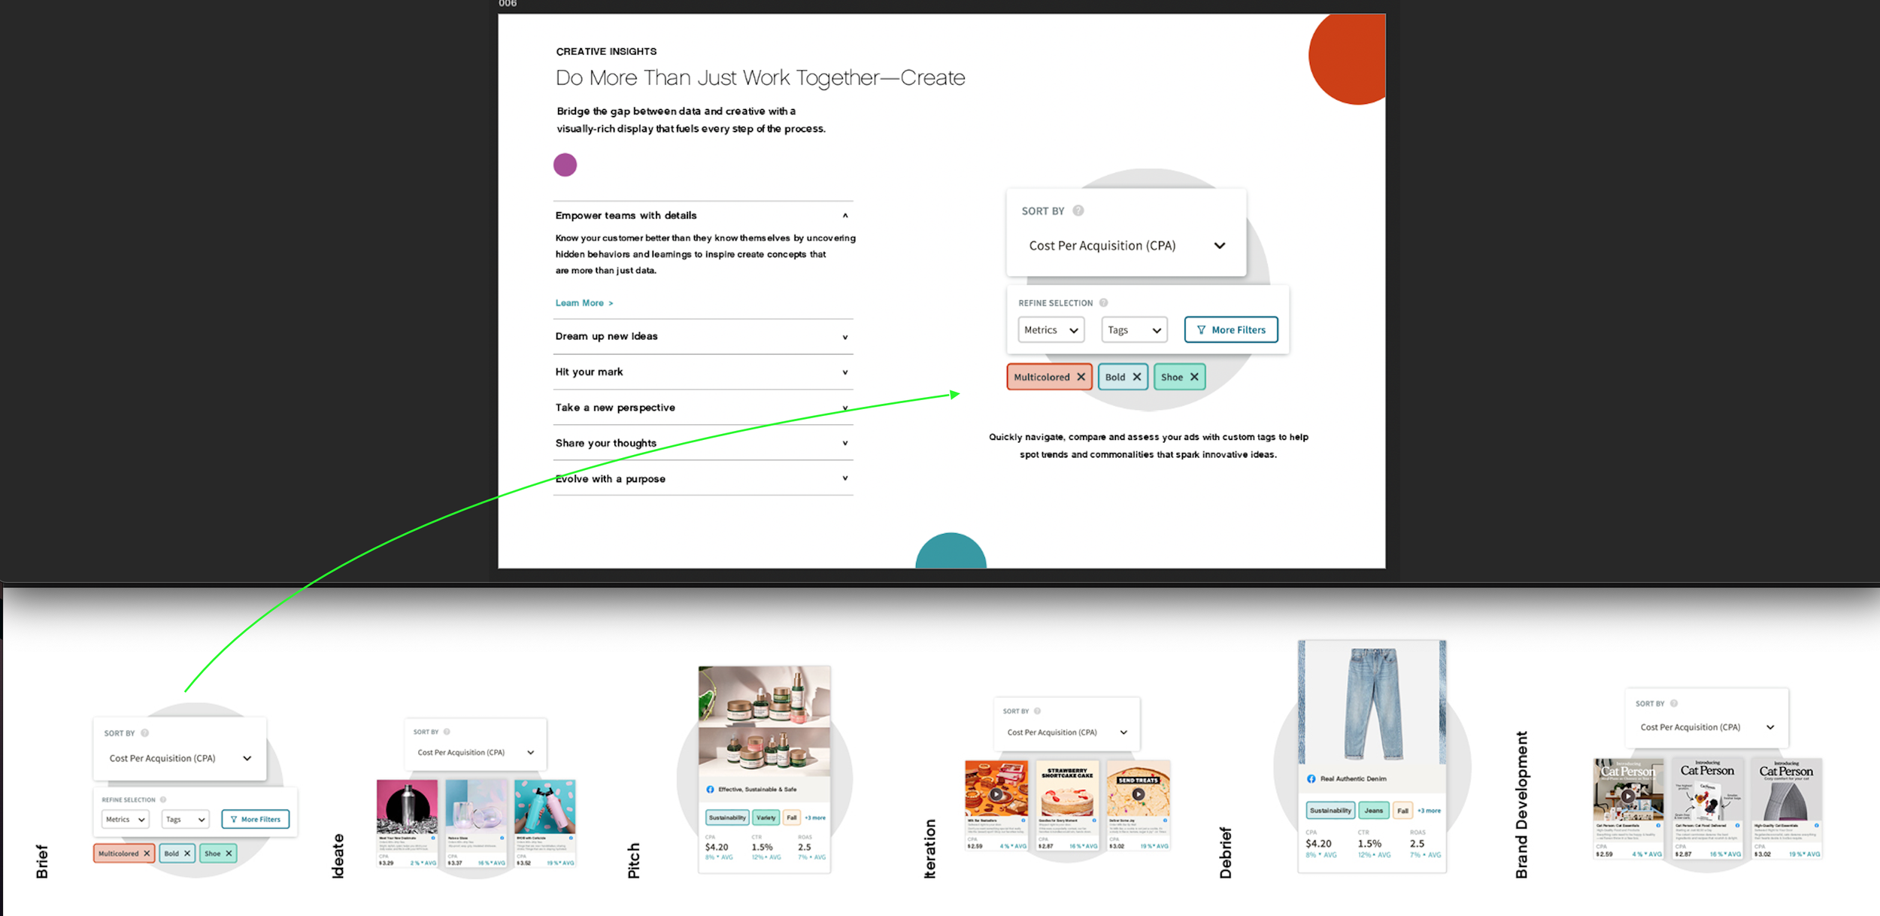The height and width of the screenshot is (916, 1880).
Task: Remove the large Bold tag chip
Action: (1137, 377)
